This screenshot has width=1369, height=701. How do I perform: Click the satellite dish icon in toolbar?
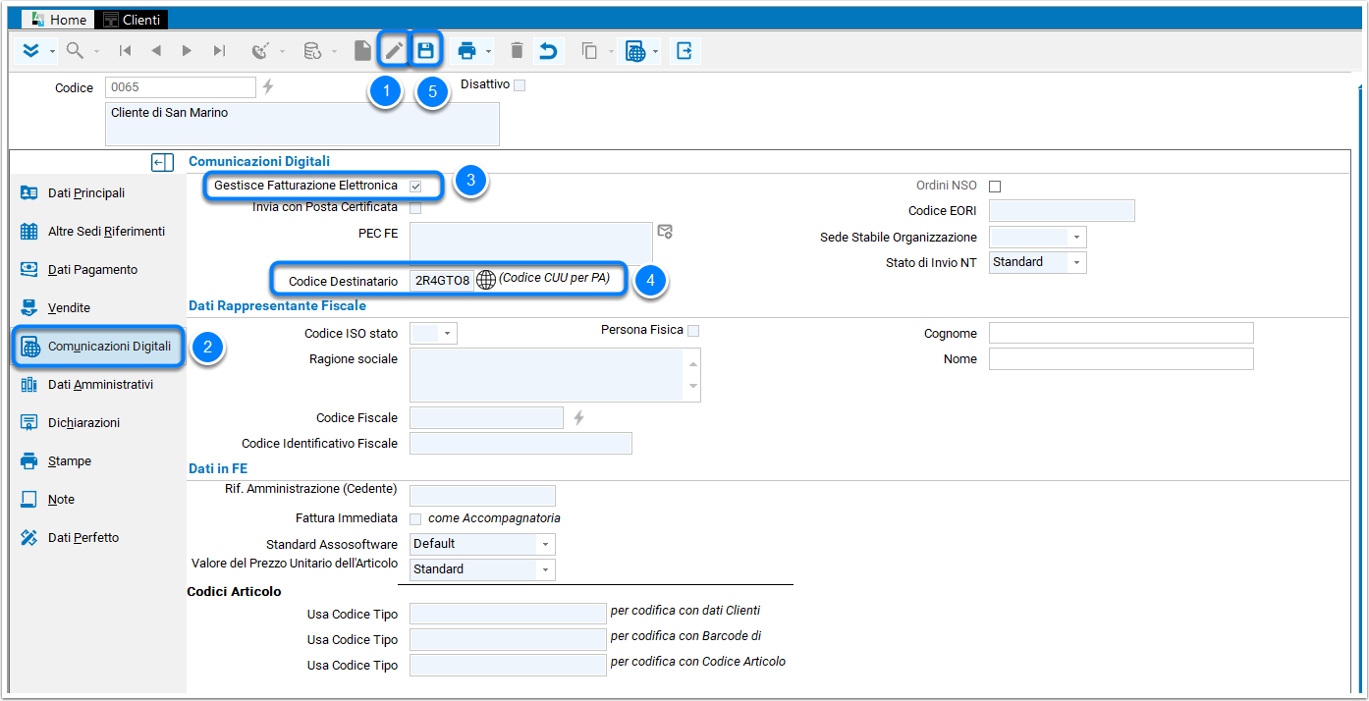[x=261, y=51]
